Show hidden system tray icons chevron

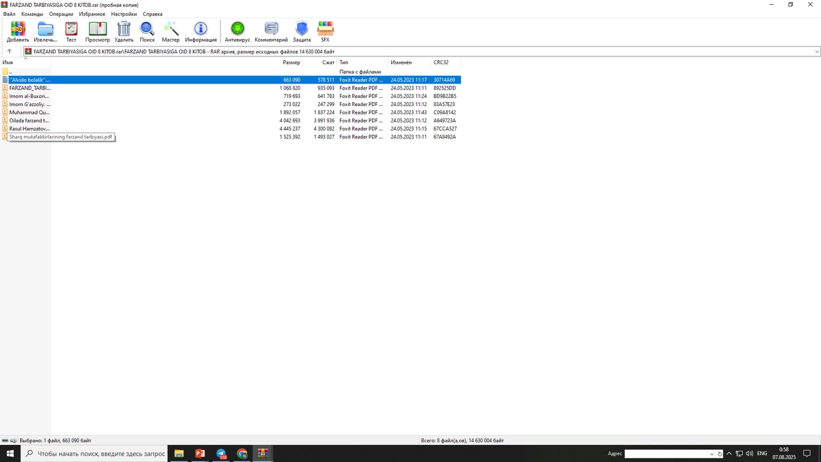729,454
